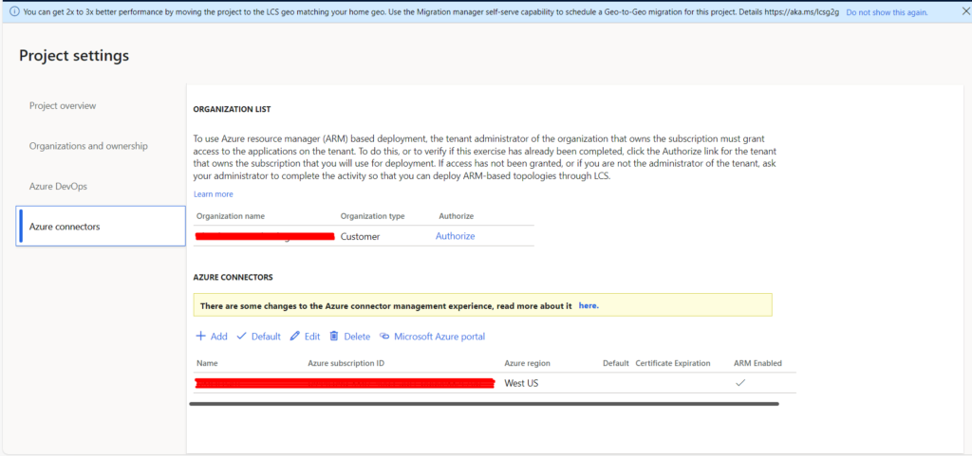The image size is (972, 456).
Task: Click the Name column header in connectors table
Action: pos(207,363)
